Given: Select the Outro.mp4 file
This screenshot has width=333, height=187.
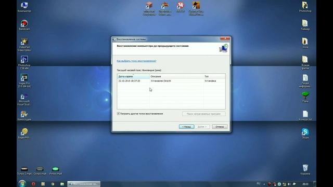Looking at the screenshot, I should point(40,171).
